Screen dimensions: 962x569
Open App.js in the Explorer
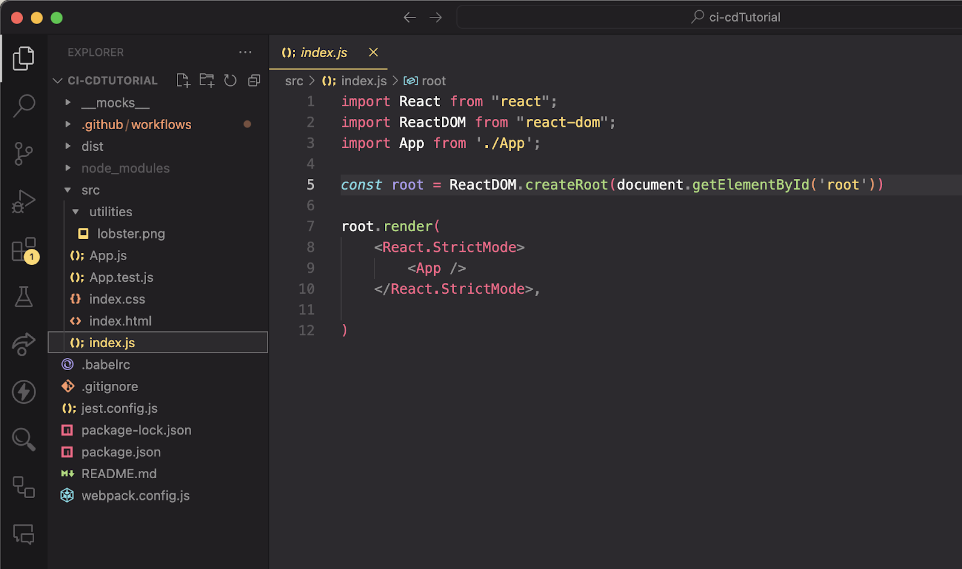click(x=158, y=255)
